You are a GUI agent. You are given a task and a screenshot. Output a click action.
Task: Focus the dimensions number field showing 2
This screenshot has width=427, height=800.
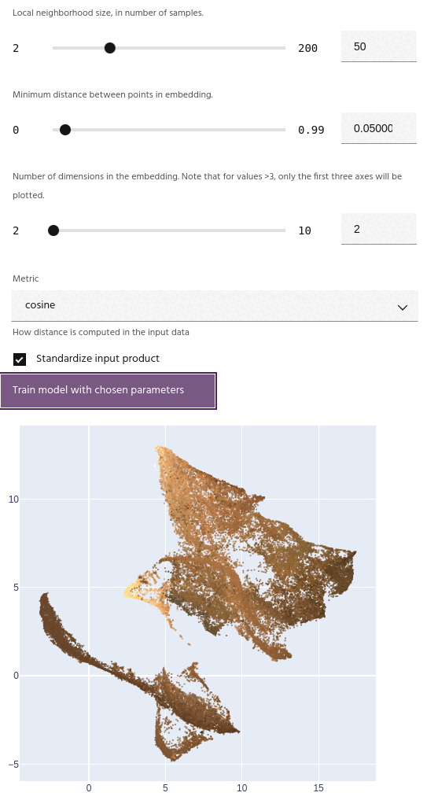click(x=378, y=229)
